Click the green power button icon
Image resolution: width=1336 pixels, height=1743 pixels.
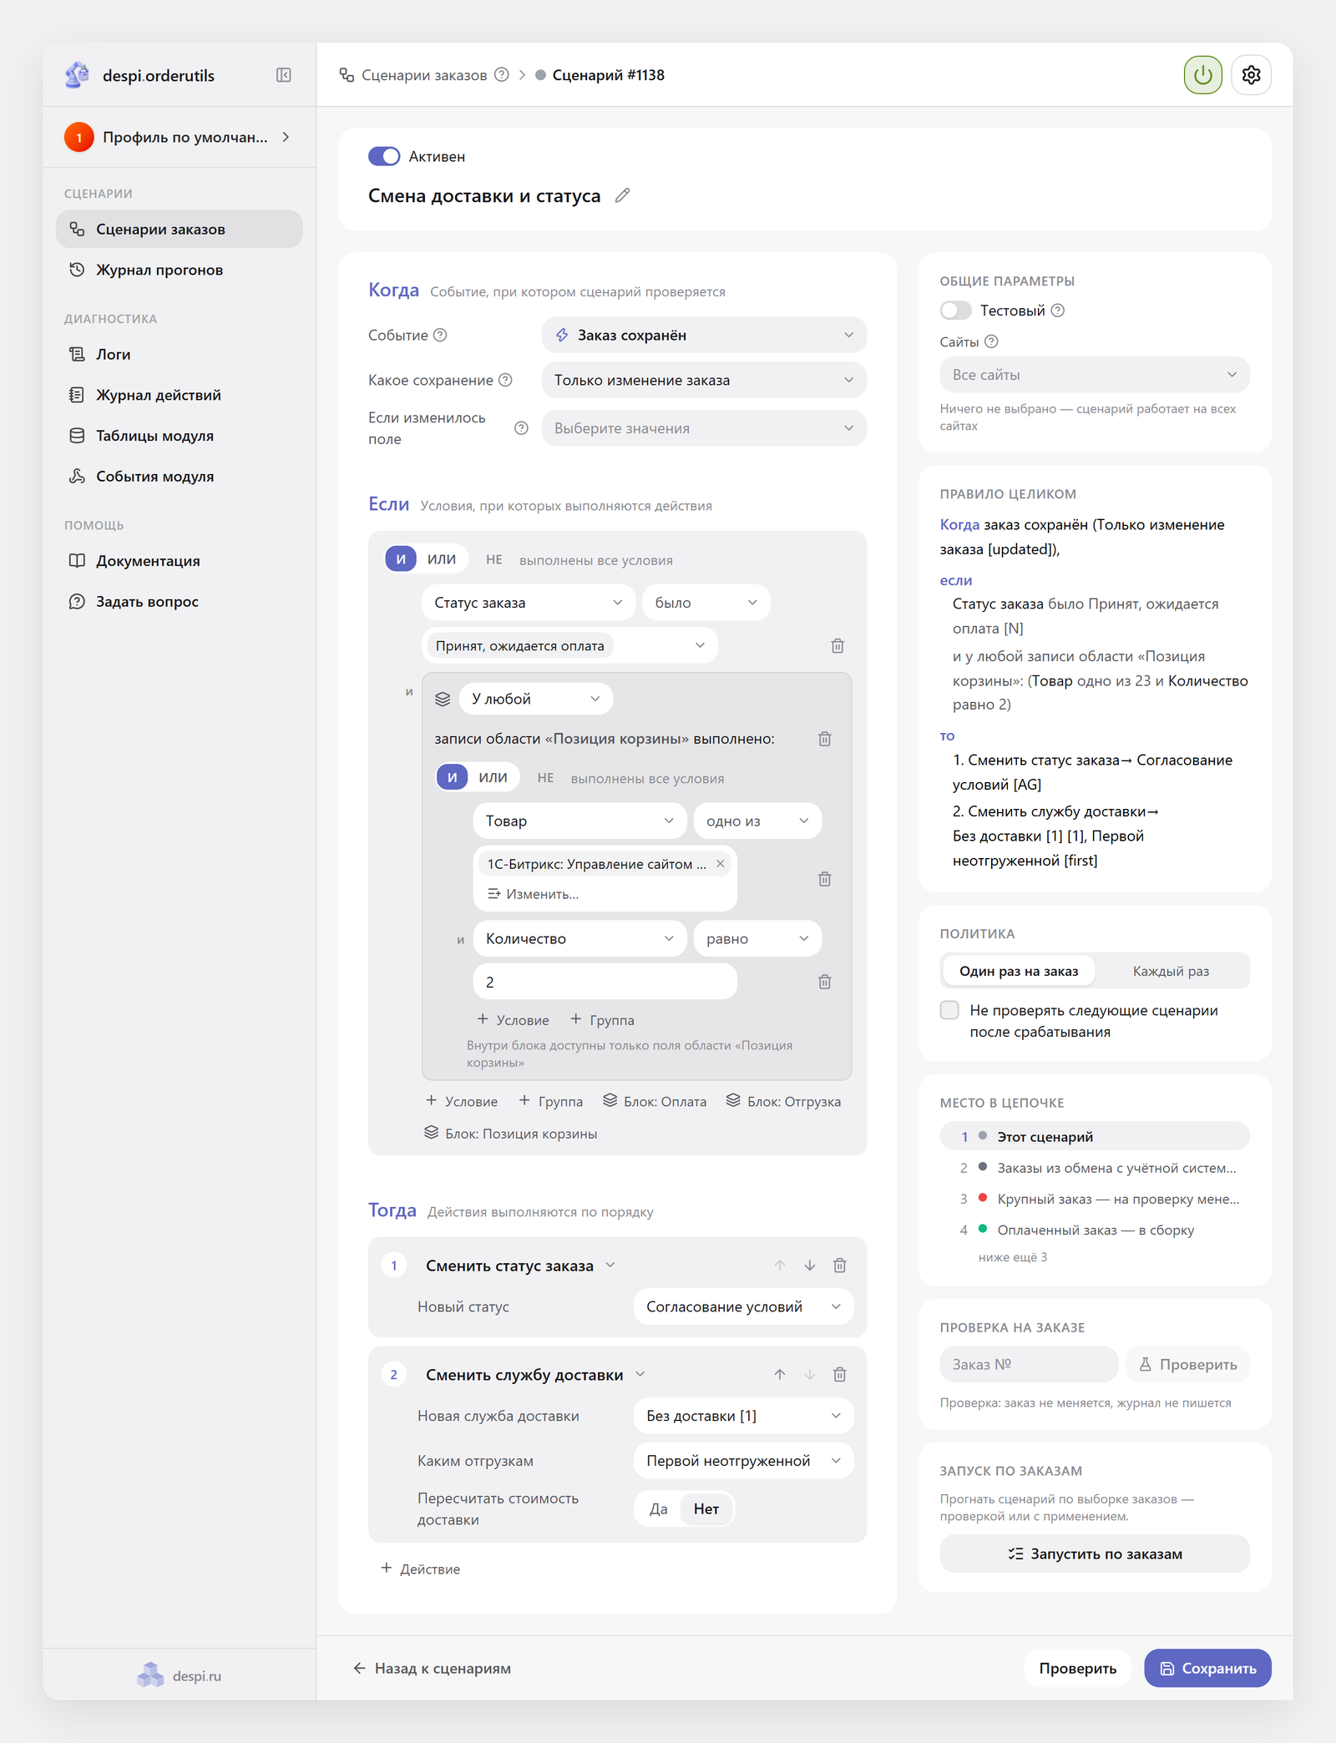pyautogui.click(x=1202, y=75)
